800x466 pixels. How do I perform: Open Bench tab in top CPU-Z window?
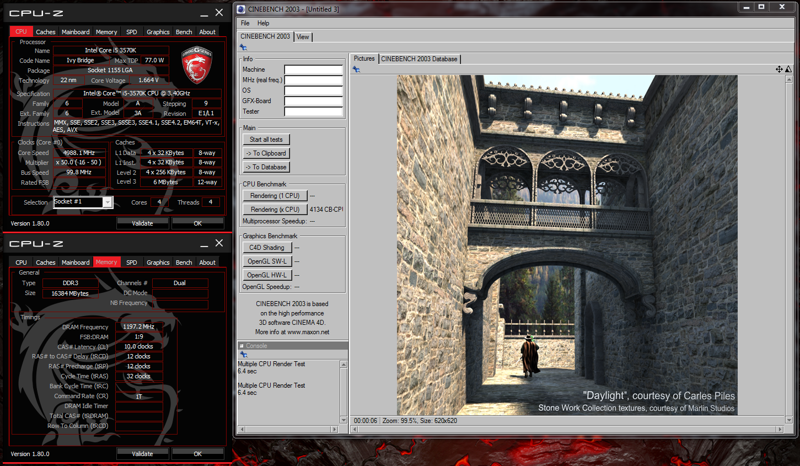[x=184, y=32]
